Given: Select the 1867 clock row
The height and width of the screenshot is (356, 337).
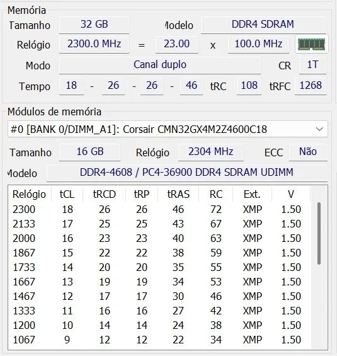Looking at the screenshot, I should click(159, 253).
